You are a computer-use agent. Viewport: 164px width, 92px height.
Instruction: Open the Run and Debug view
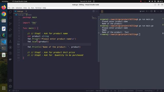[10, 30]
